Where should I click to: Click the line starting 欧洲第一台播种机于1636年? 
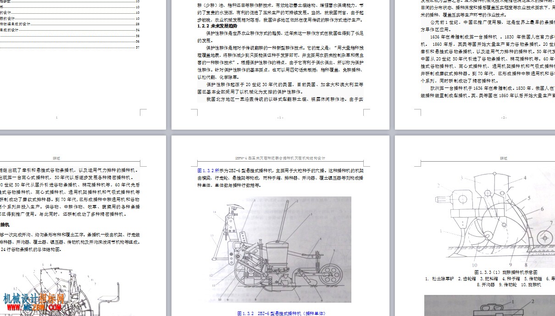click(x=492, y=88)
